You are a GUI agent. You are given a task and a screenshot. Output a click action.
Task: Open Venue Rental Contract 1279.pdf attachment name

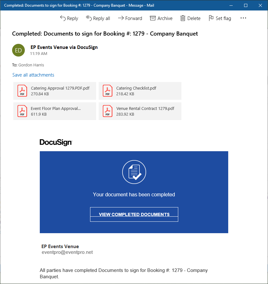coord(145,109)
